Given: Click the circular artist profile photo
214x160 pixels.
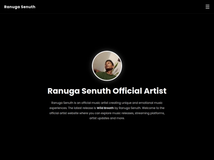Looking at the screenshot, I should point(107,66).
